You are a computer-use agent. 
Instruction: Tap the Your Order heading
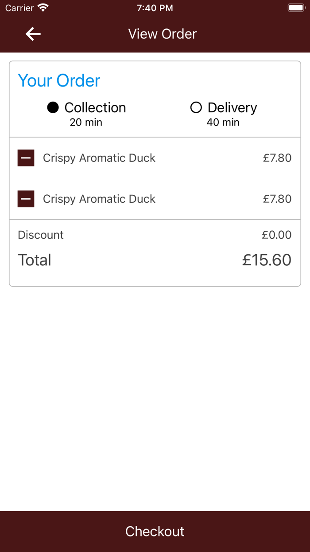(59, 81)
